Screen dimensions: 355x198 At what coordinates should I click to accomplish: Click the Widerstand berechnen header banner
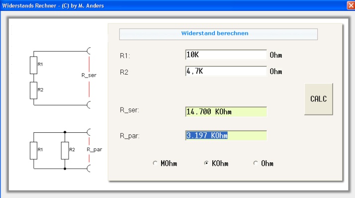218,34
